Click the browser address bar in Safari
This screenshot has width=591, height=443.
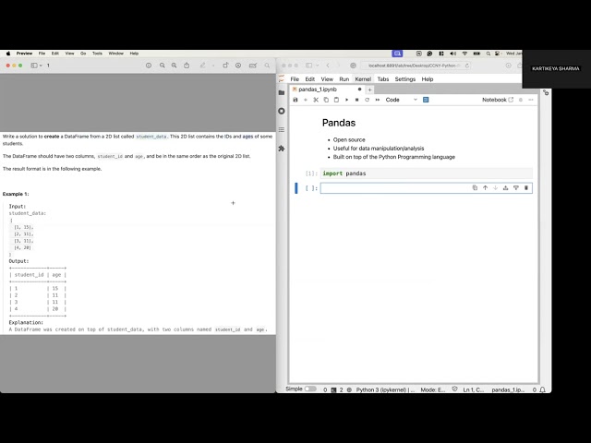[x=414, y=66]
